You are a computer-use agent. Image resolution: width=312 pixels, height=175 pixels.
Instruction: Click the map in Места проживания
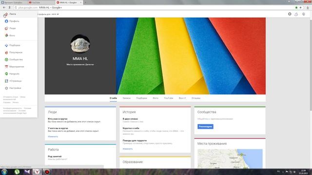[x=230, y=159]
